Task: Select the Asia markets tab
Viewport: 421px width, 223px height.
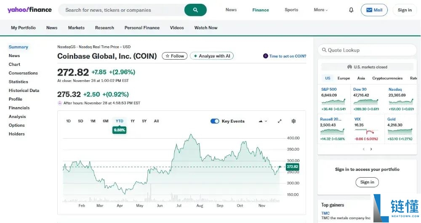Action: (x=361, y=78)
